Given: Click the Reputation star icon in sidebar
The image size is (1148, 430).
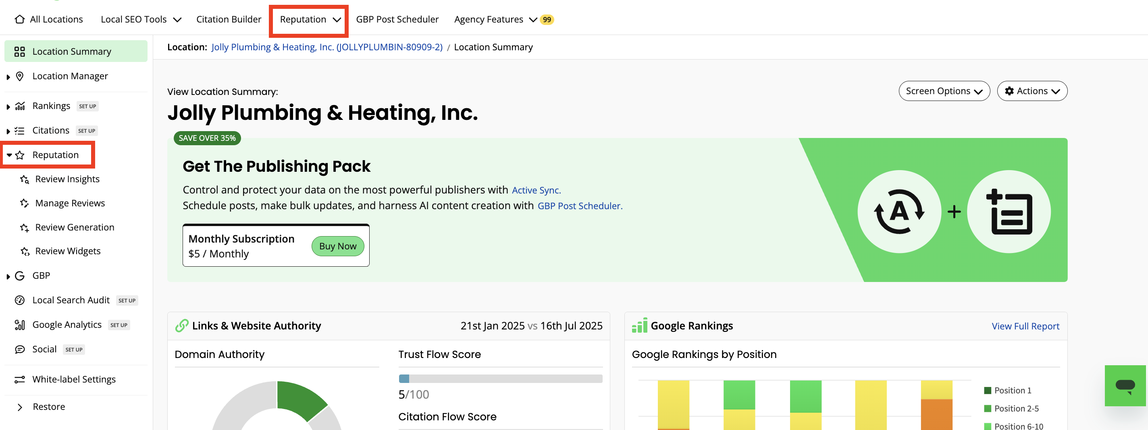Looking at the screenshot, I should (x=20, y=155).
